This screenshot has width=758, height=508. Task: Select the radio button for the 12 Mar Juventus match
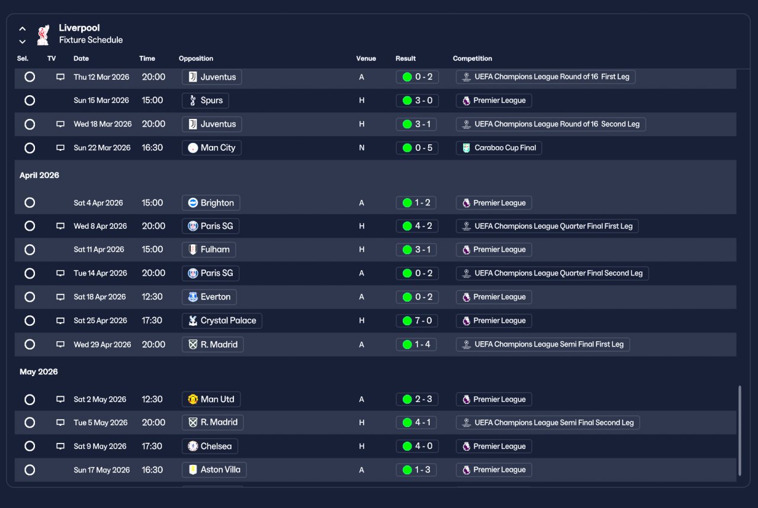click(x=30, y=77)
